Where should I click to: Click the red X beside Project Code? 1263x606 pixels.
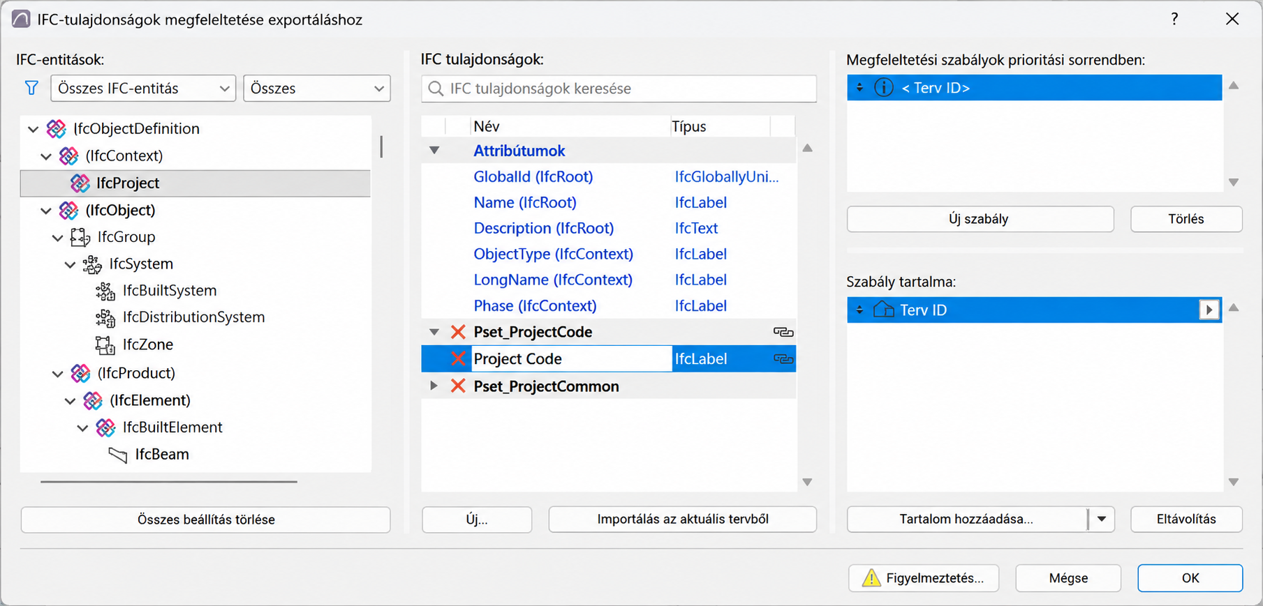[x=458, y=358]
